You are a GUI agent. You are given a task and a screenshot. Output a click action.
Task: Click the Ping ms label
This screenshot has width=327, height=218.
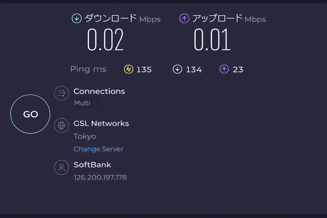click(88, 69)
